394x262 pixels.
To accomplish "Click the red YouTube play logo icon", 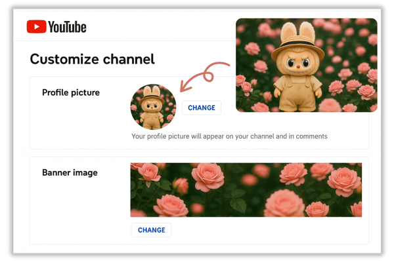I will tap(36, 27).
